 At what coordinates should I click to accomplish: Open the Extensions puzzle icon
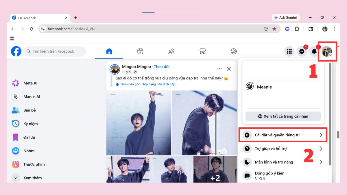(x=297, y=29)
